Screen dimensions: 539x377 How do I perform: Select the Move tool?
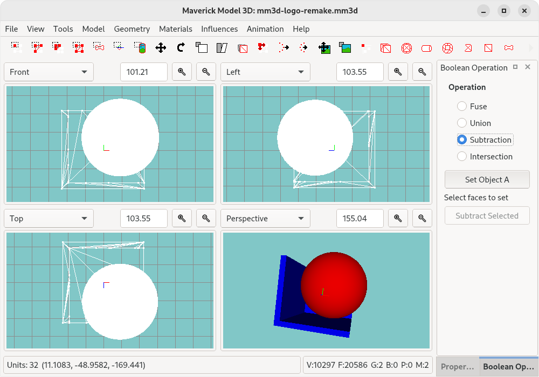[161, 48]
